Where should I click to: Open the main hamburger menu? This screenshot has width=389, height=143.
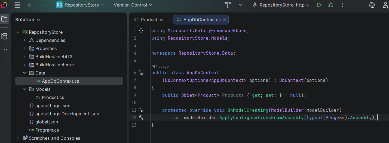point(17,5)
